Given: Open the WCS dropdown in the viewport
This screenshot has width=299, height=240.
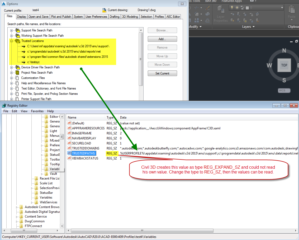Looking at the screenshot, I should click(287, 90).
